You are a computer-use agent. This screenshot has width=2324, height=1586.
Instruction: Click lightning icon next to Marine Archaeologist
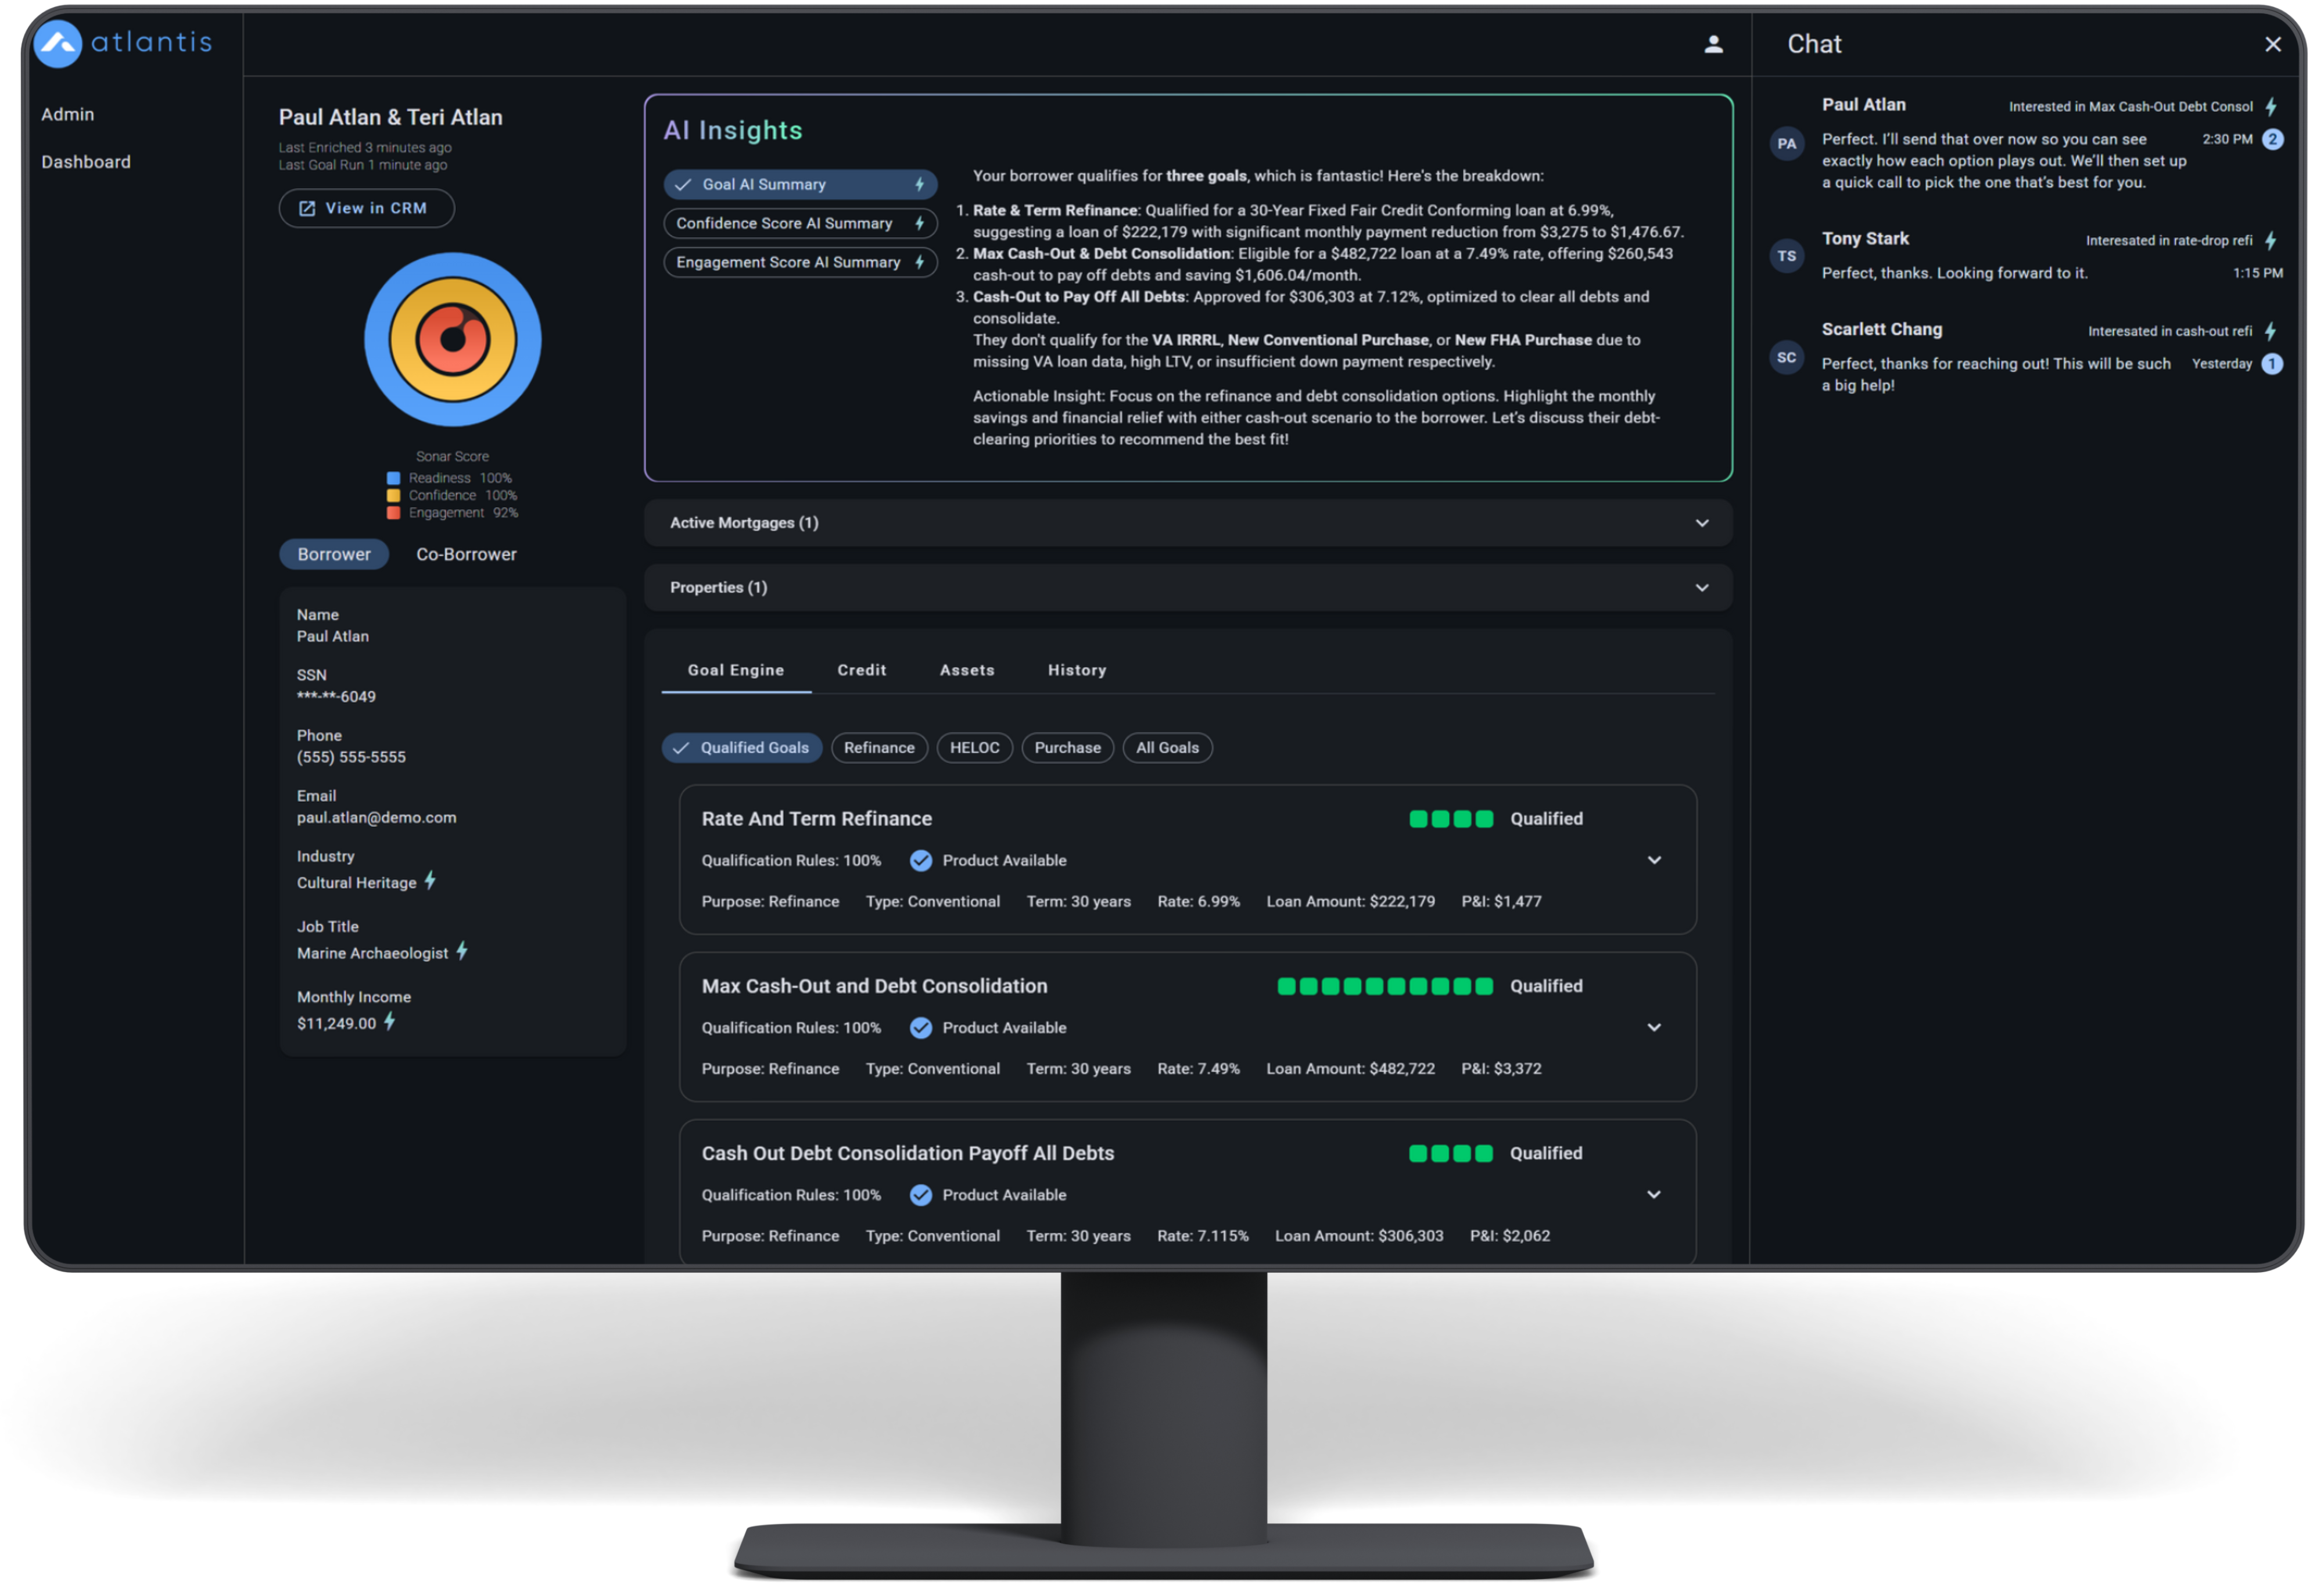click(x=462, y=950)
